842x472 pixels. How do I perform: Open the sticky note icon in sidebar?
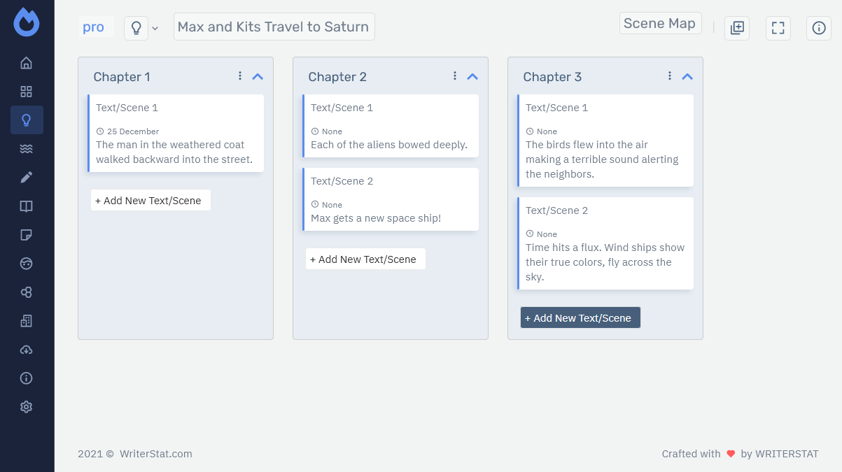pos(27,235)
